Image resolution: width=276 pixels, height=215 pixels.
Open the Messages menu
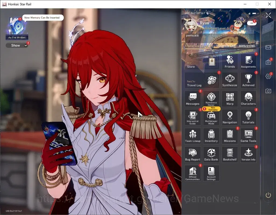193,99
